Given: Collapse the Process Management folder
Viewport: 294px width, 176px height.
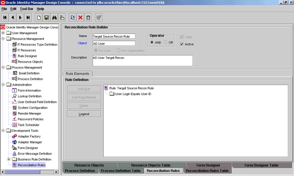Looking at the screenshot, I should (3, 67).
